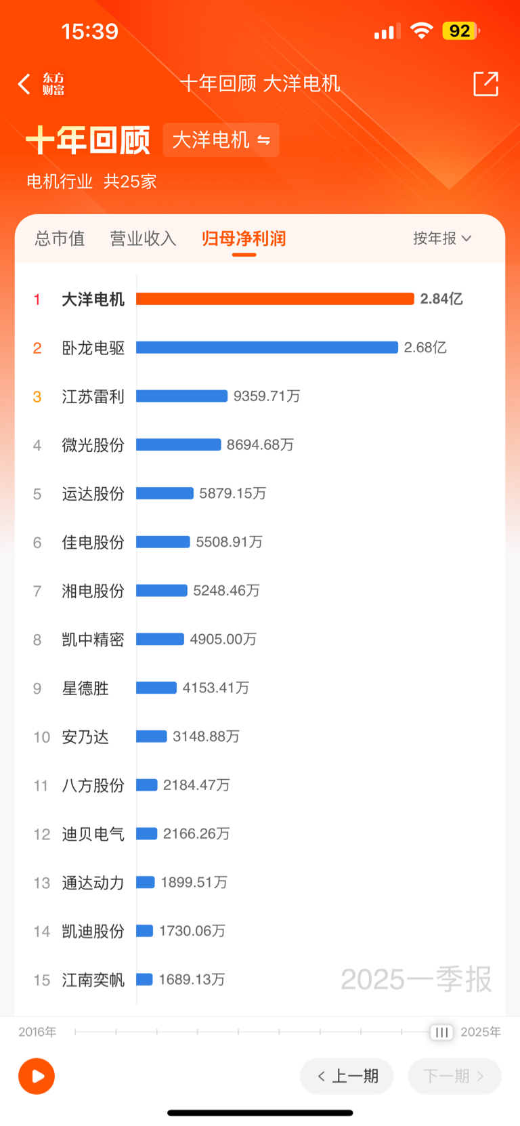Tap the 微光股份 company name
The image size is (520, 1126).
click(93, 445)
